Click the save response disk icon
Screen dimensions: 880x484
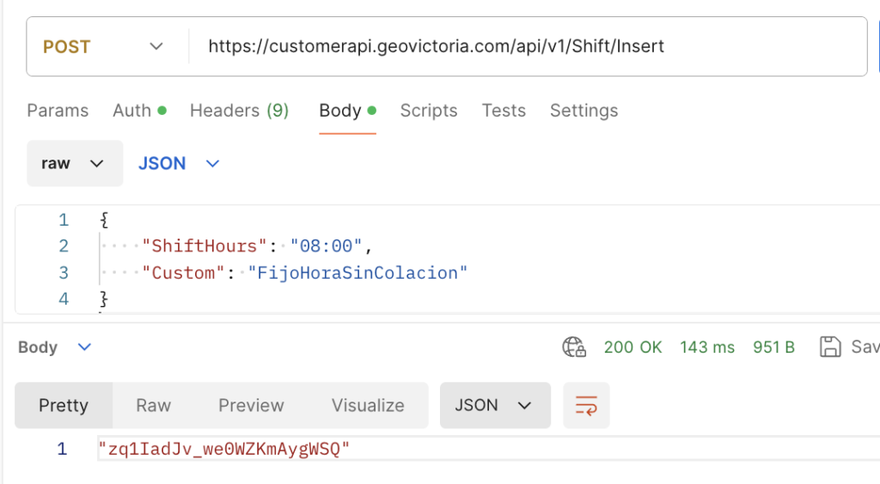coord(830,347)
